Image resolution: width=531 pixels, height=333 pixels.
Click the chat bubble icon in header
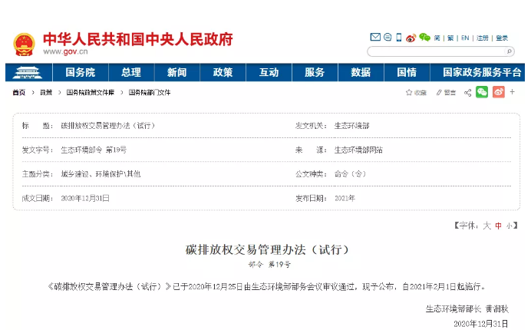tap(388, 37)
